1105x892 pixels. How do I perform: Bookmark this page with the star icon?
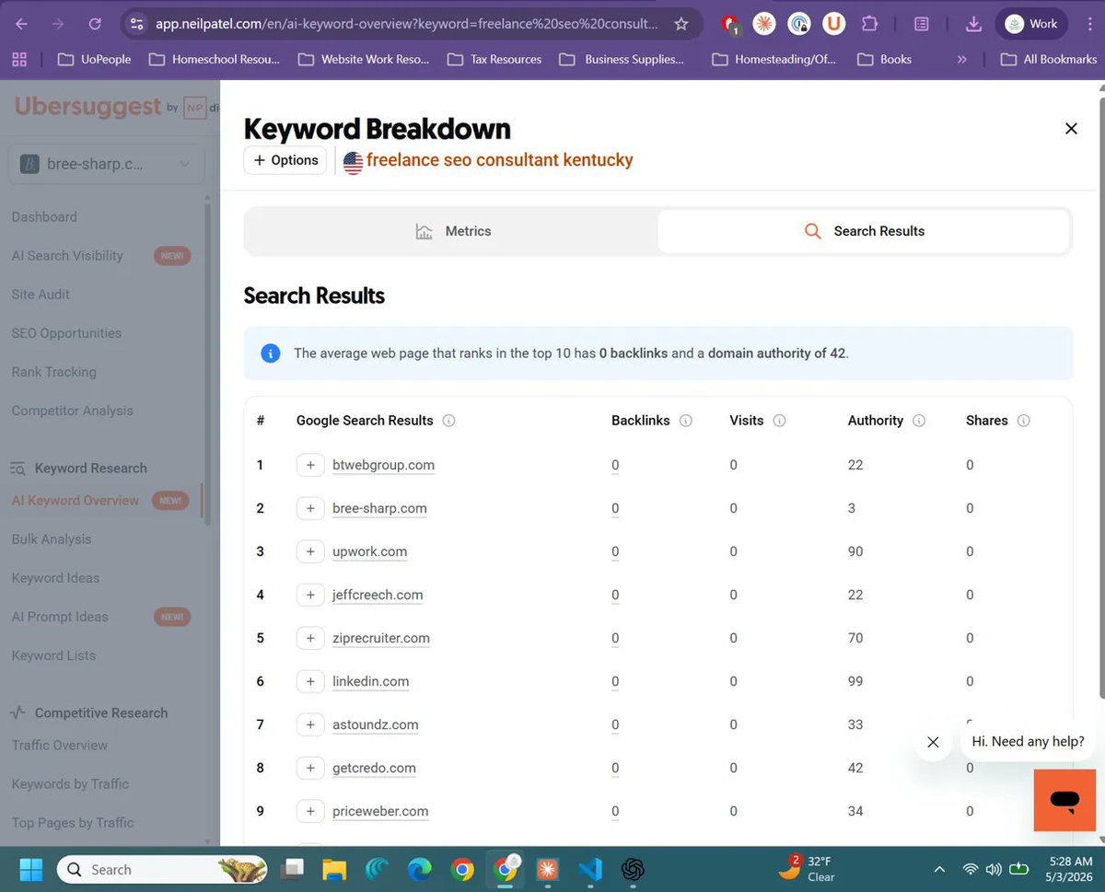point(681,24)
